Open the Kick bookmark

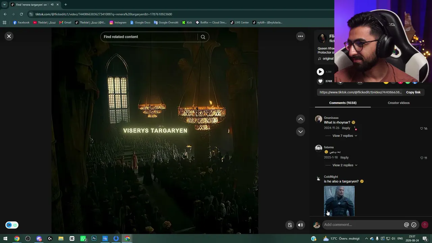click(x=187, y=23)
